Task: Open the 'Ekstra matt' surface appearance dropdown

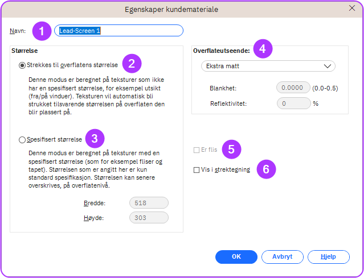Action: point(268,66)
